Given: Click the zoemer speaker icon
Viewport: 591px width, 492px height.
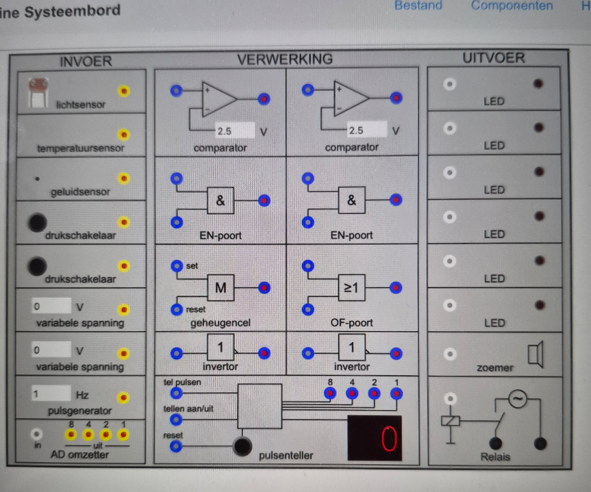Looking at the screenshot, I should click(535, 355).
